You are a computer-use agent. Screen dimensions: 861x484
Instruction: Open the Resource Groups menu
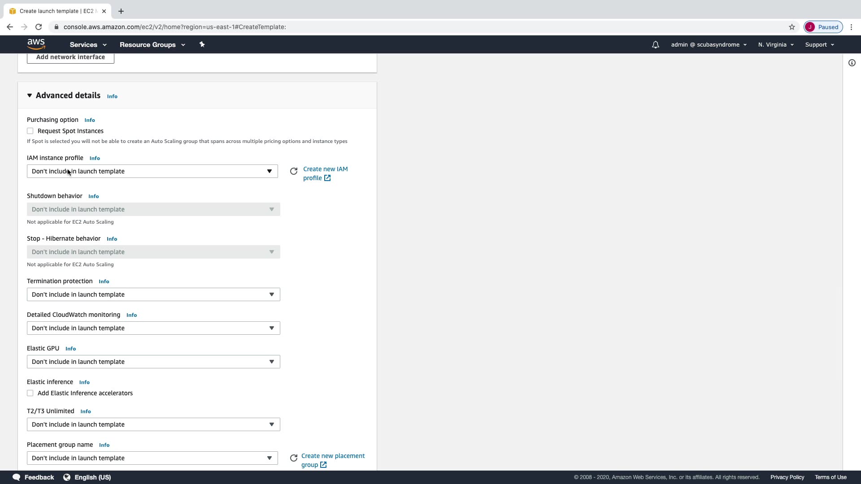(152, 45)
